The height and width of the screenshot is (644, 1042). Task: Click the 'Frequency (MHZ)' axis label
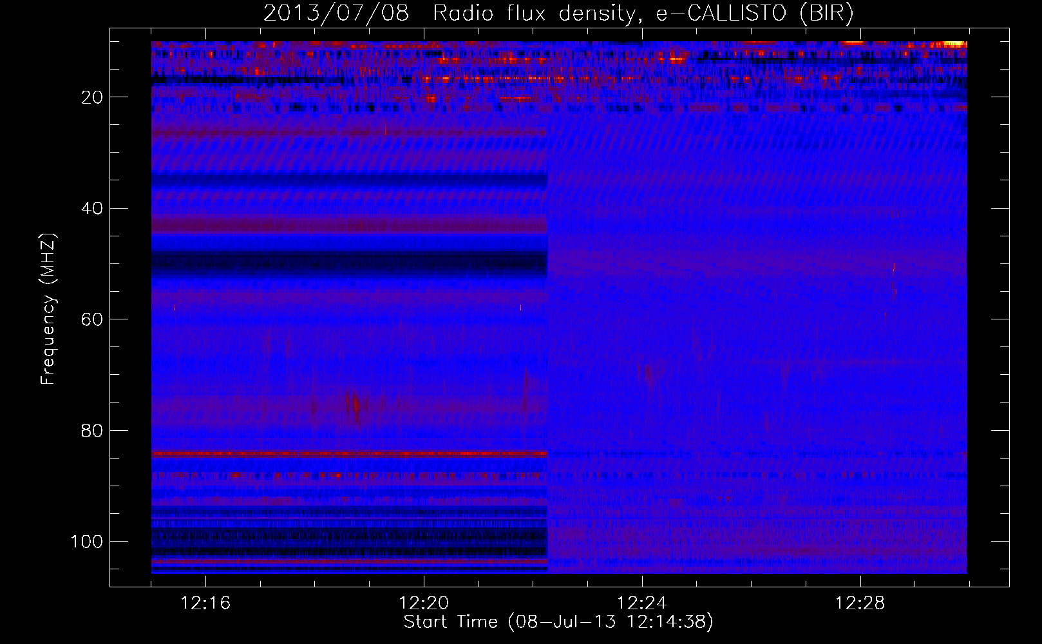[x=48, y=309]
